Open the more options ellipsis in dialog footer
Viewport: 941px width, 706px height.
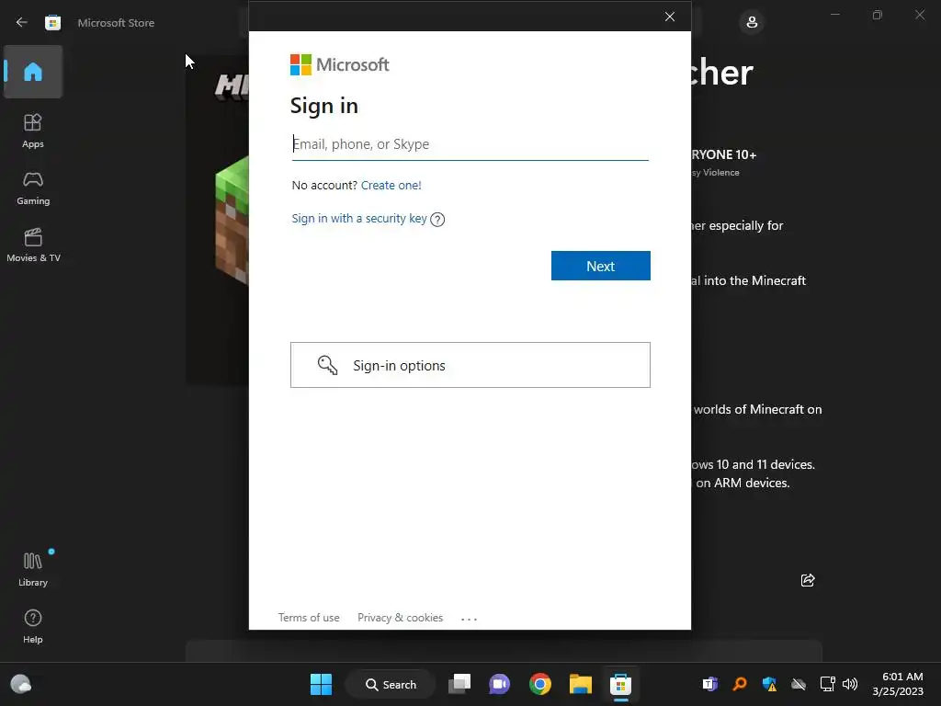(x=470, y=619)
